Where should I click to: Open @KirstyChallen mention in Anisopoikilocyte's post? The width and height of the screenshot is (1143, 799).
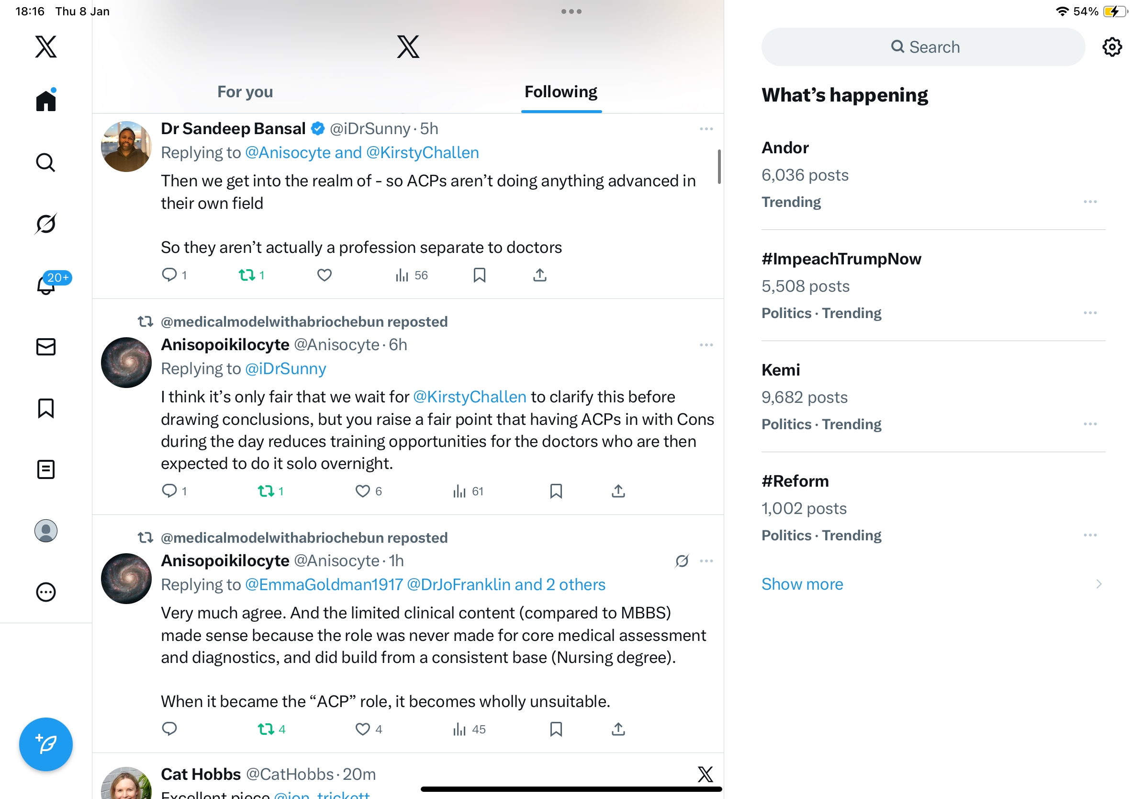pyautogui.click(x=470, y=397)
